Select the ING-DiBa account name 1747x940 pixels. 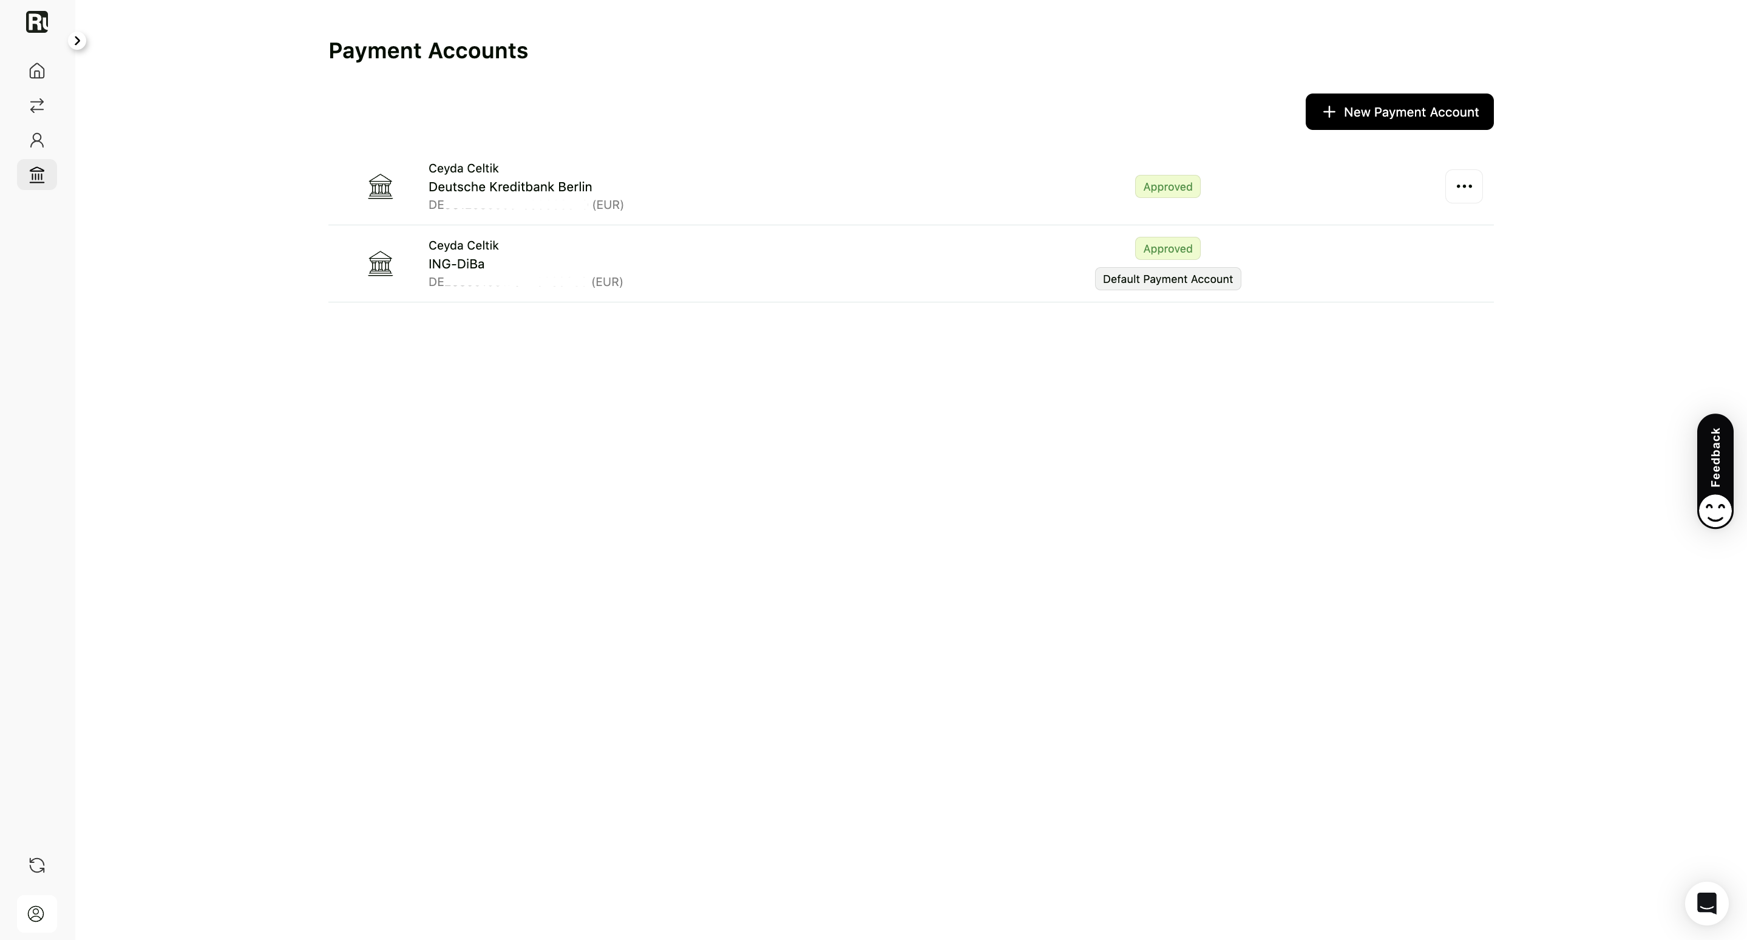pos(456,264)
